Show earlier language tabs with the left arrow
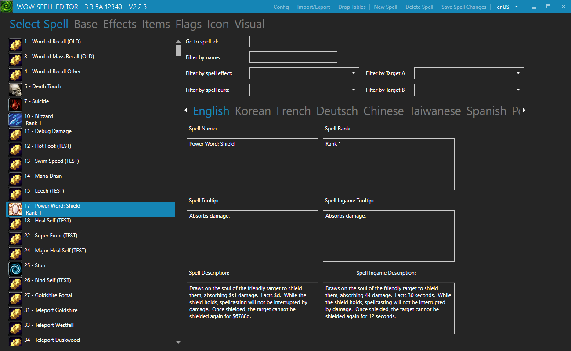The height and width of the screenshot is (351, 571). point(186,111)
